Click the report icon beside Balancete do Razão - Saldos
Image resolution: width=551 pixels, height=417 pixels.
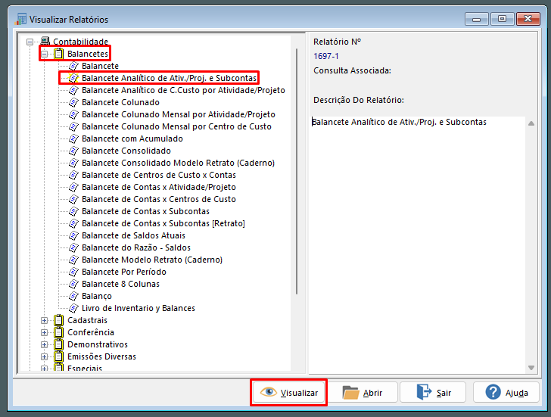click(73, 248)
